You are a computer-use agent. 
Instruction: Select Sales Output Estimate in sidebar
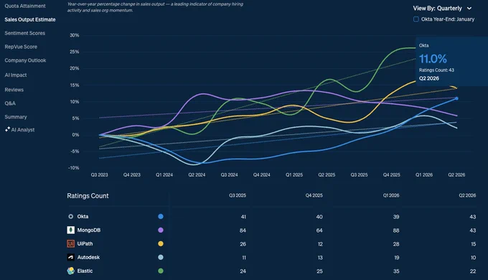point(30,19)
